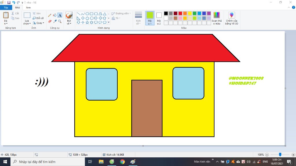296x166 pixels.
Task: Choose the Down arrow shape
Action: point(79,22)
